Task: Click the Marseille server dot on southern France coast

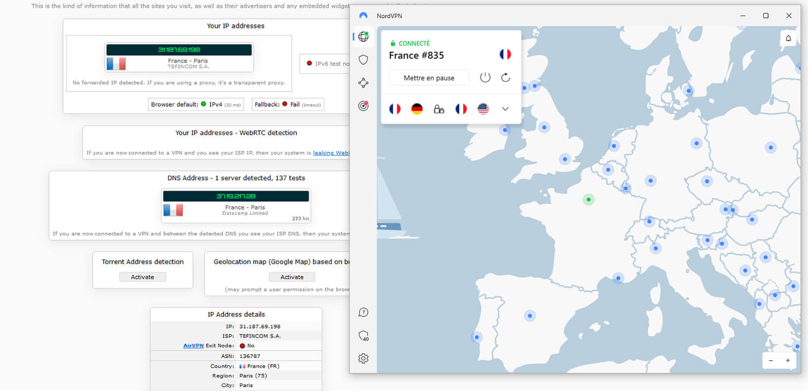Action: (x=618, y=278)
